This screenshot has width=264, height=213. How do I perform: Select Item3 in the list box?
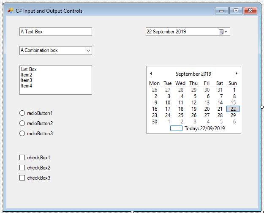coord(27,80)
